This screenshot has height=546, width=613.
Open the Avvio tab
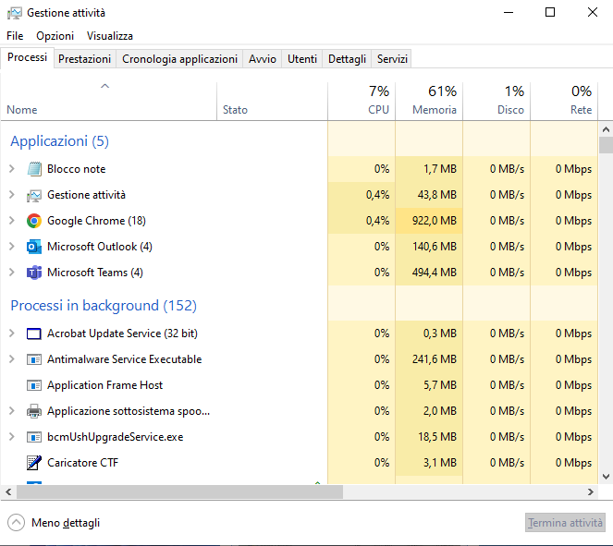263,59
